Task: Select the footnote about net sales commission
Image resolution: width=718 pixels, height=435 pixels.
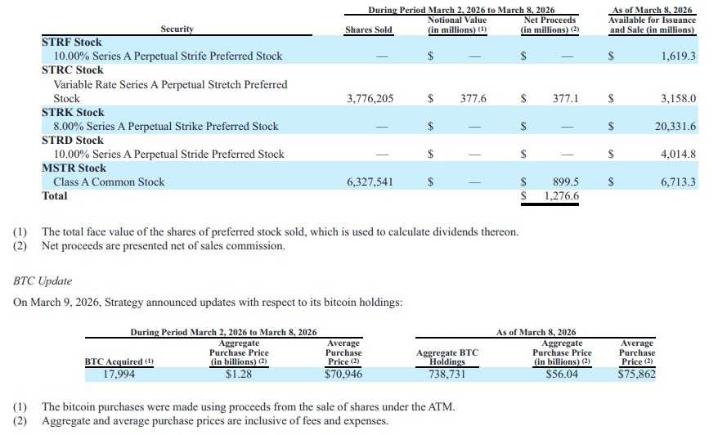Action: [164, 245]
